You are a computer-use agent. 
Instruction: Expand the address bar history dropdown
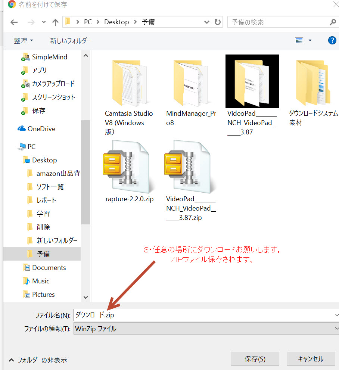(207, 22)
